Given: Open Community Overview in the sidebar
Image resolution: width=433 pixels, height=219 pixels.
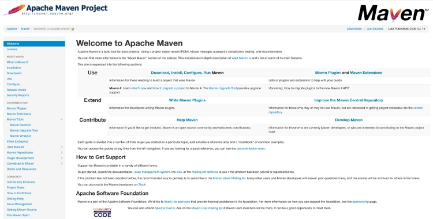Looking at the screenshot, I should (21, 182).
